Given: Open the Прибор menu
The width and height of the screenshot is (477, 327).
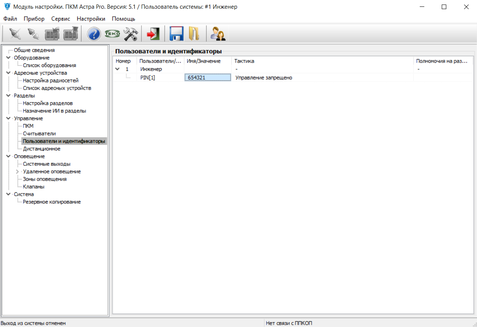Looking at the screenshot, I should point(34,19).
